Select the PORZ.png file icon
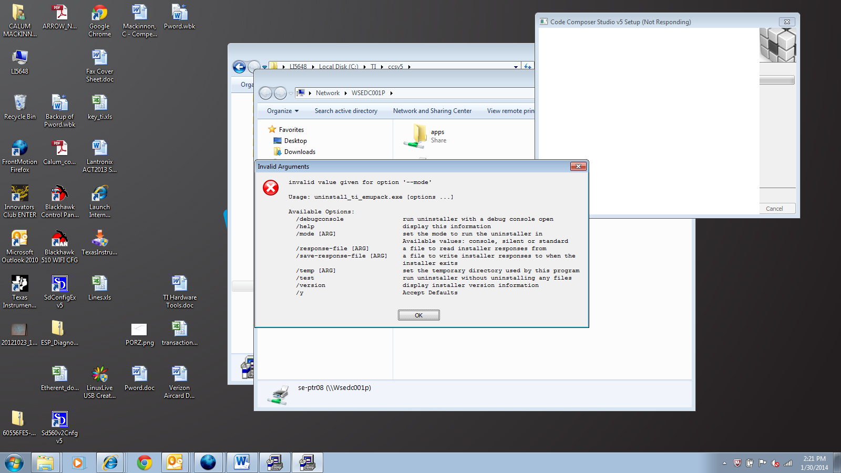Viewport: 841px width, 473px height. click(139, 333)
